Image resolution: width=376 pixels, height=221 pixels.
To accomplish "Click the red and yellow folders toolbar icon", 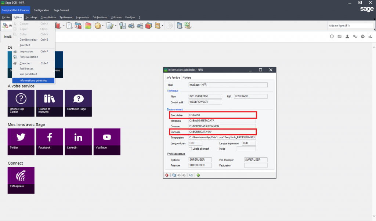I will tap(149, 26).
